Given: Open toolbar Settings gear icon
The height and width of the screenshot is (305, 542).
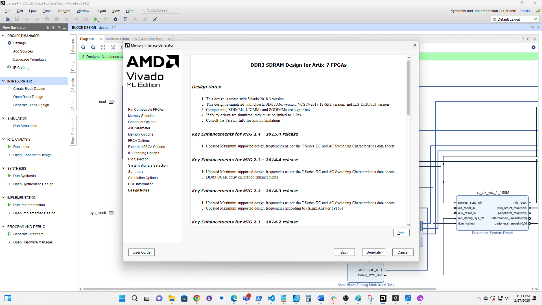Looking at the screenshot, I should [x=115, y=19].
